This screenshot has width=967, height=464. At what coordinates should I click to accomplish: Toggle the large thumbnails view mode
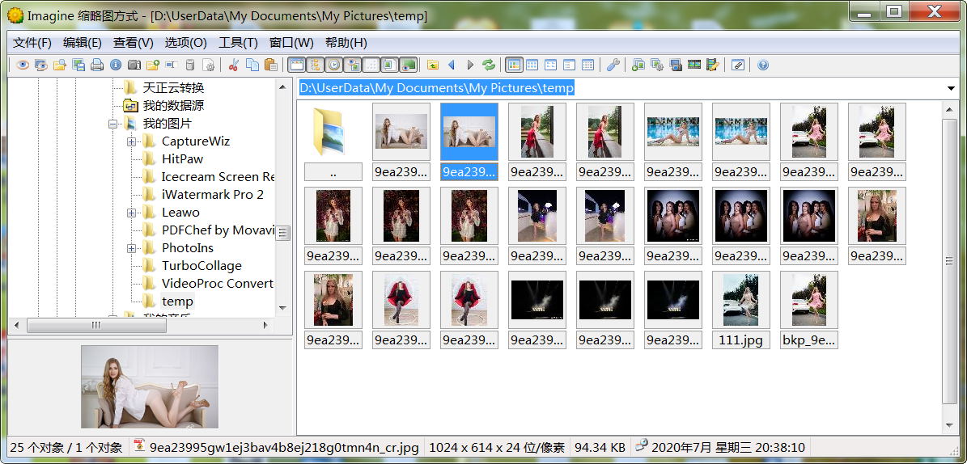click(x=514, y=65)
